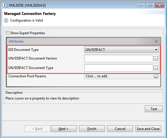Open browse button for UN/EDIFACT Document Version
Viewport: 167px width, 138px height.
point(156,58)
